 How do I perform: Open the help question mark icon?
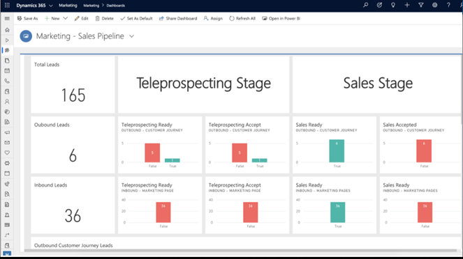click(x=448, y=5)
